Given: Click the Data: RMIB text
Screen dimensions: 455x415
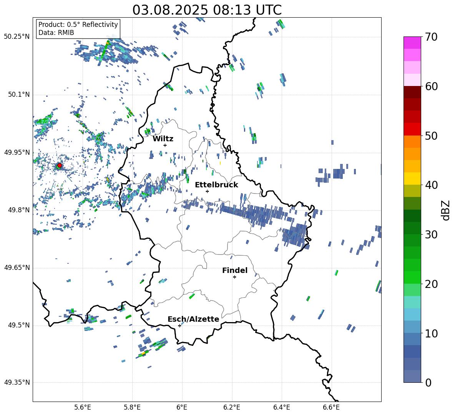Looking at the screenshot, I should [x=56, y=33].
